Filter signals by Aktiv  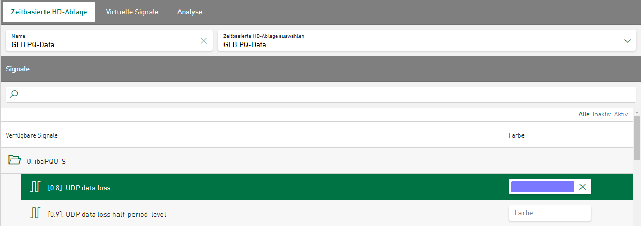(621, 114)
